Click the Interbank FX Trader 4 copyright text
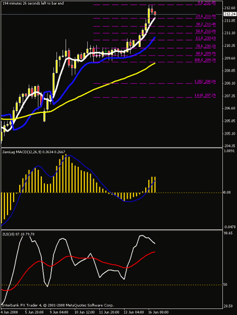 pos(58,305)
